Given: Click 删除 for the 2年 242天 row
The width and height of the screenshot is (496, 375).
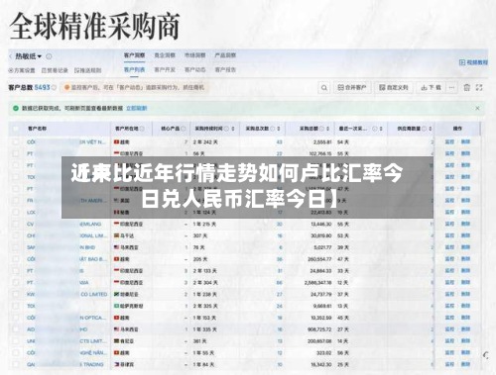Looking at the screenshot, I should coord(465,142).
